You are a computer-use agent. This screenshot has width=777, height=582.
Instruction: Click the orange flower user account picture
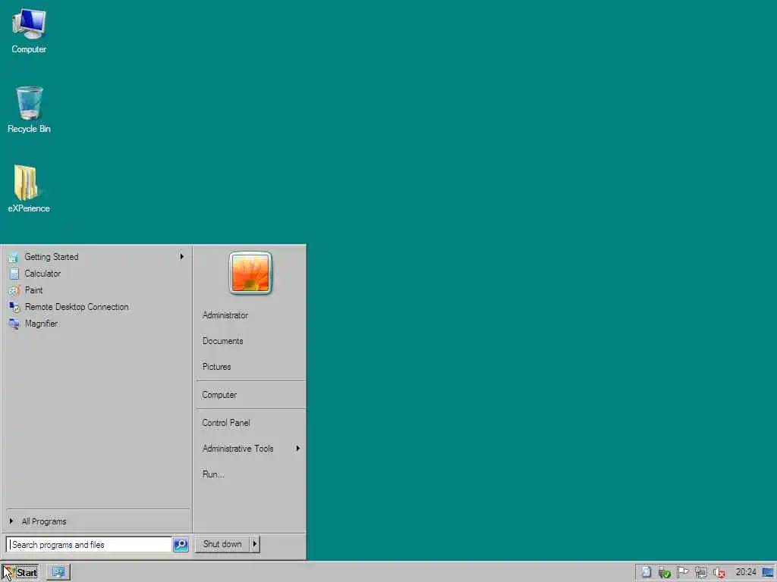(x=250, y=273)
